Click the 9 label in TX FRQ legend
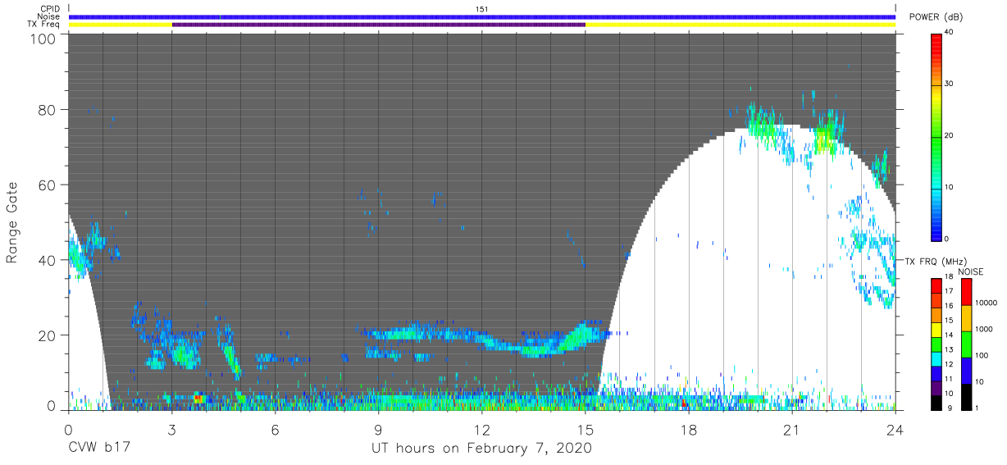Viewport: 1007px width, 465px height. [949, 408]
